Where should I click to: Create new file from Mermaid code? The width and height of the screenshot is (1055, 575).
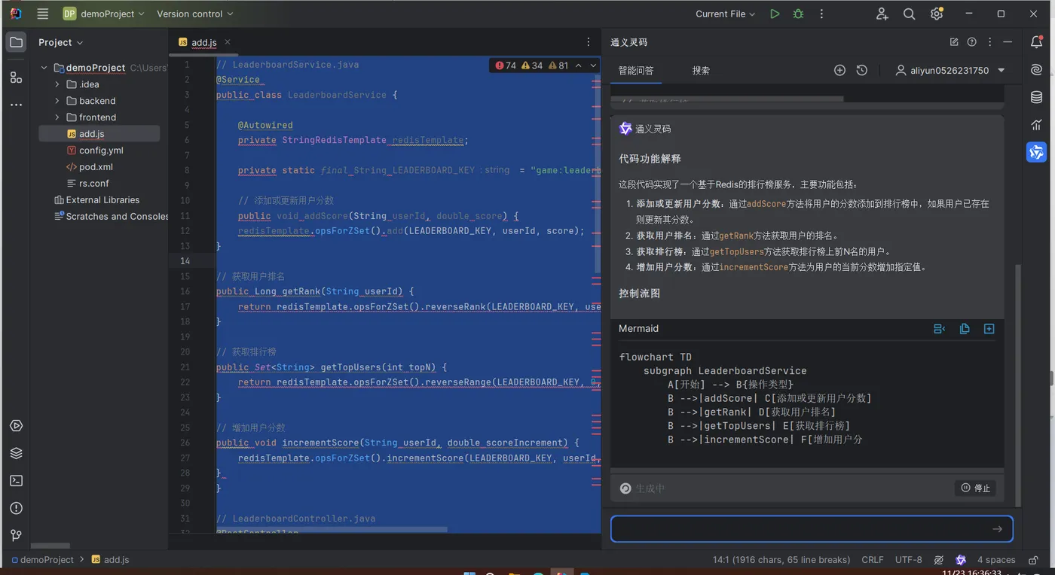(x=989, y=329)
